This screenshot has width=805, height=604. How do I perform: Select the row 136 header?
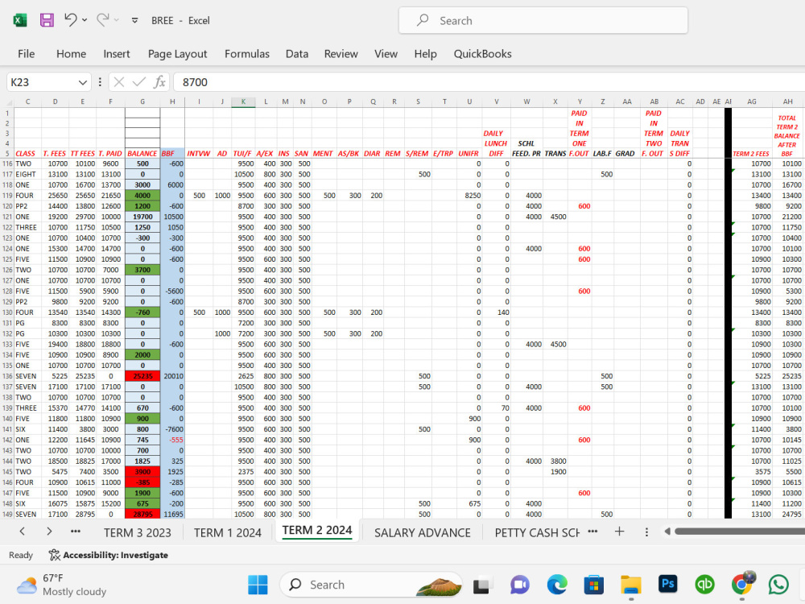tap(7, 376)
